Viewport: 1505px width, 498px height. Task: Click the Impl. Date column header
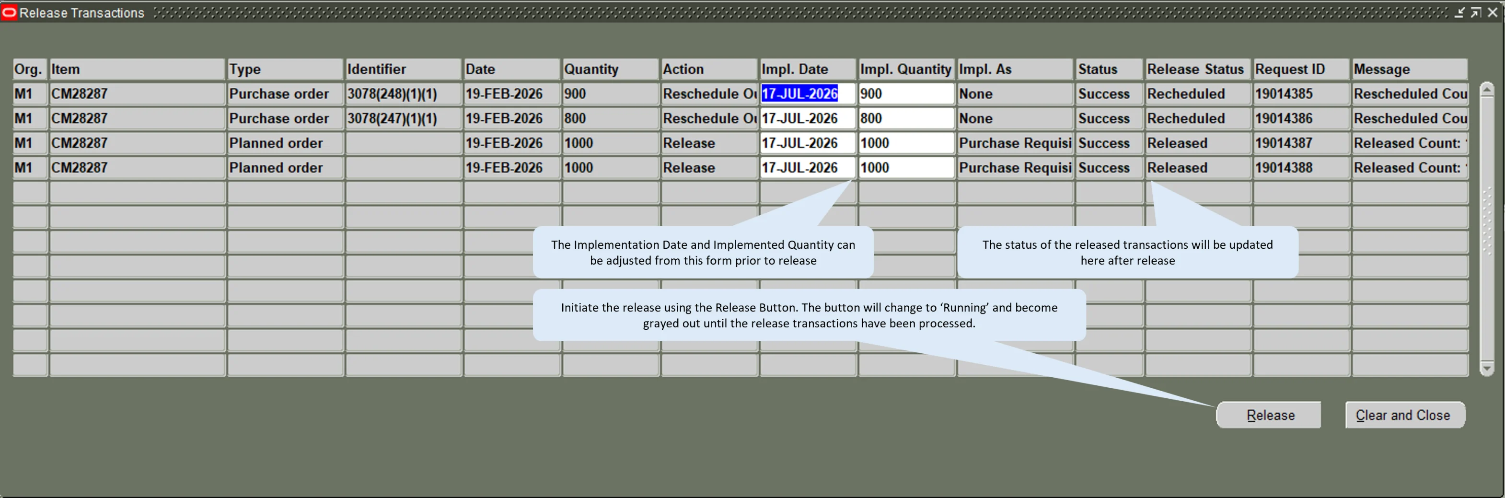808,69
